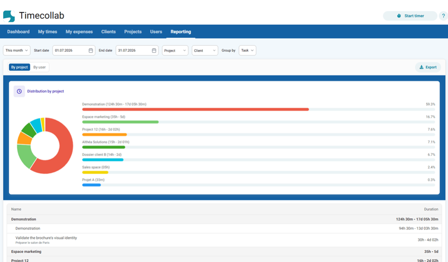Open the End date calendar icon

[x=154, y=51]
